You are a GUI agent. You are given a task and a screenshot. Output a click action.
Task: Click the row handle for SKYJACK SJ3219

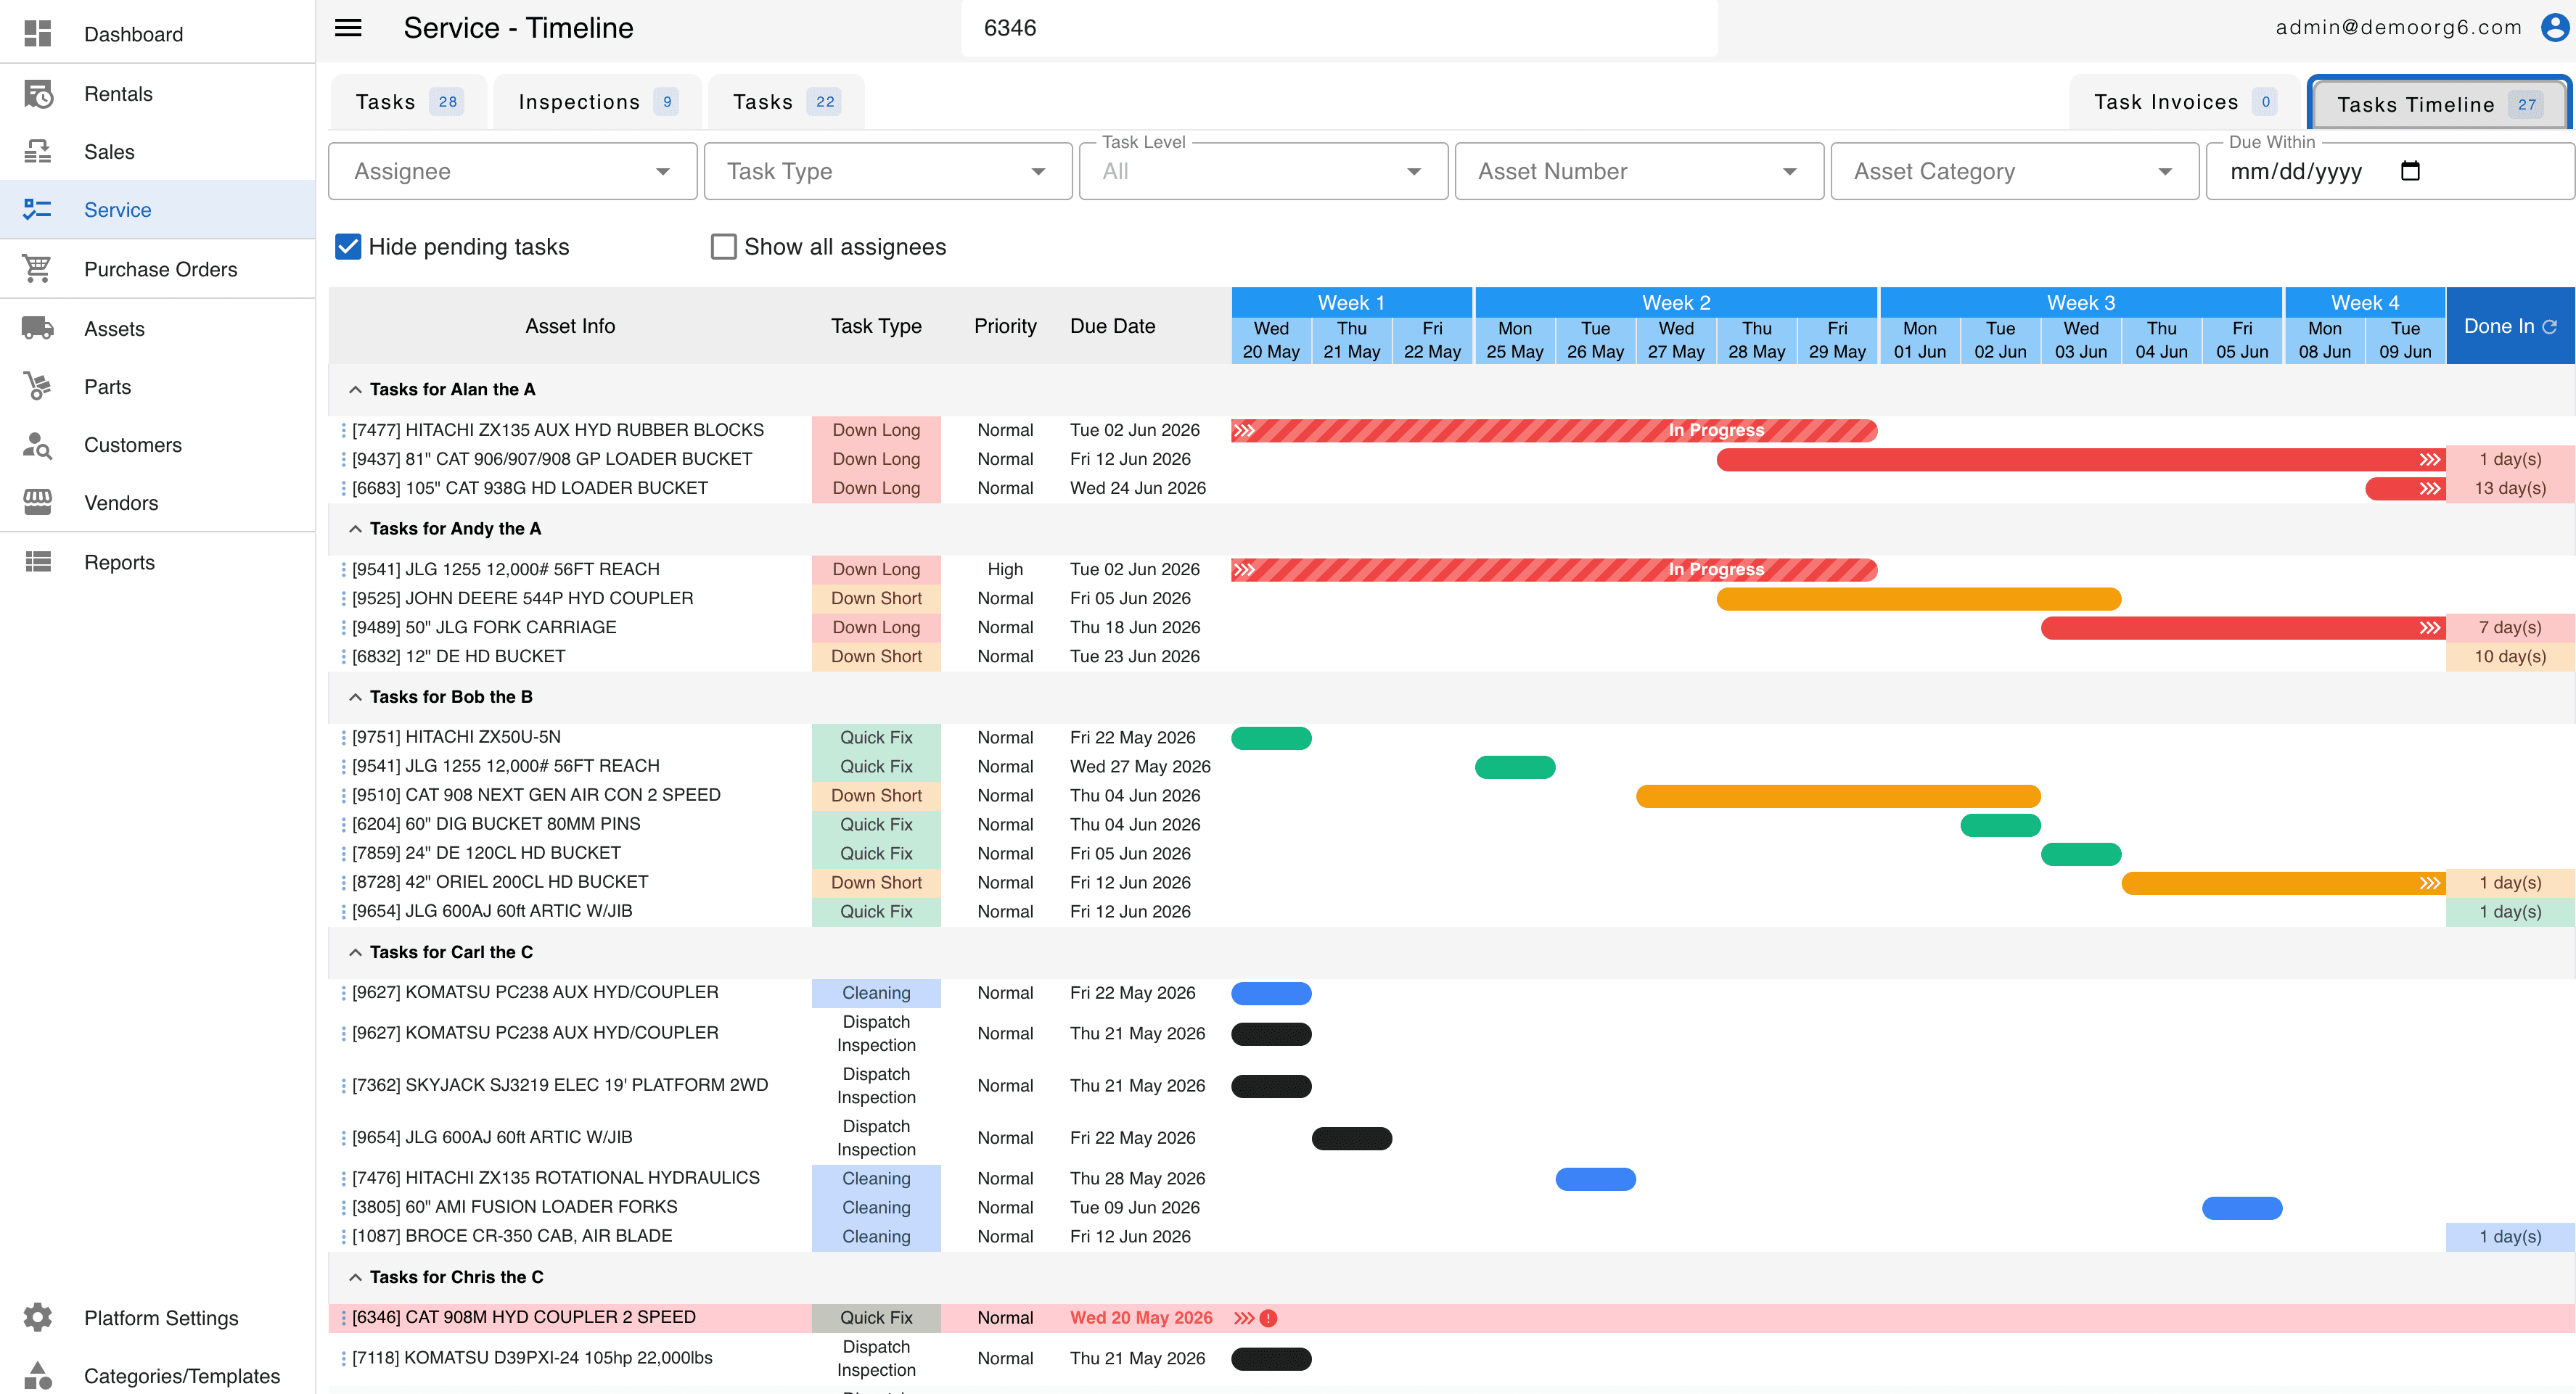pos(343,1085)
